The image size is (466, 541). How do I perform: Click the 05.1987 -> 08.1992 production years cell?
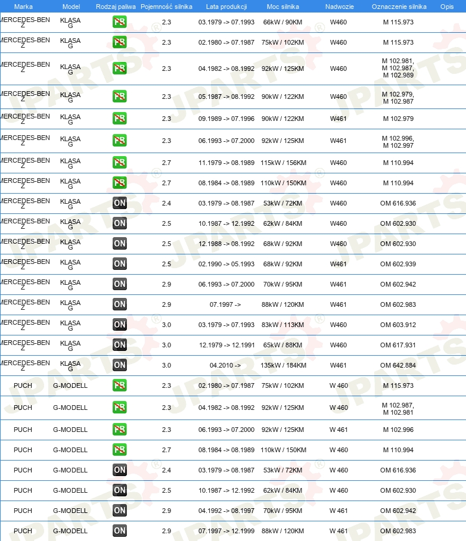[226, 97]
